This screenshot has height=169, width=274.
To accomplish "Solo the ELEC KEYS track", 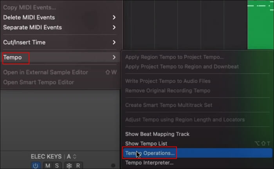I will (x=56, y=165).
